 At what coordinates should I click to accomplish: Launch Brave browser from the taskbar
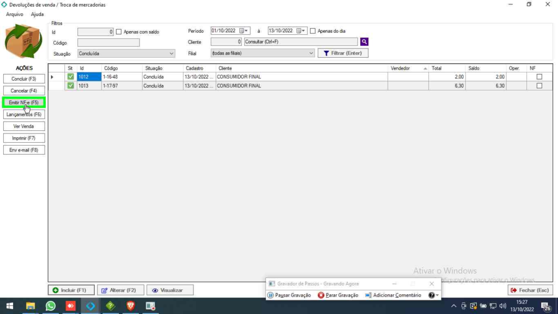[130, 306]
